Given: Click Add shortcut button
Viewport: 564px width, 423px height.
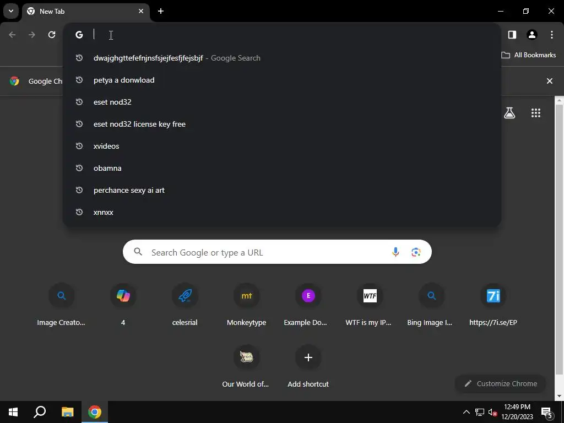Looking at the screenshot, I should click(x=308, y=367).
